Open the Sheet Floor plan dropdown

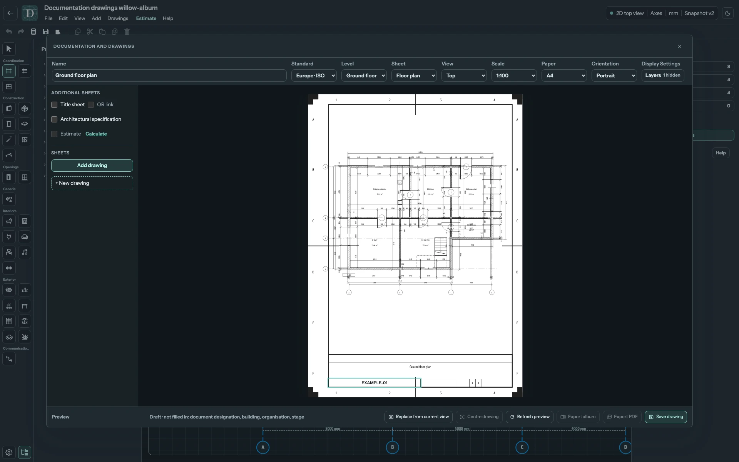[414, 75]
